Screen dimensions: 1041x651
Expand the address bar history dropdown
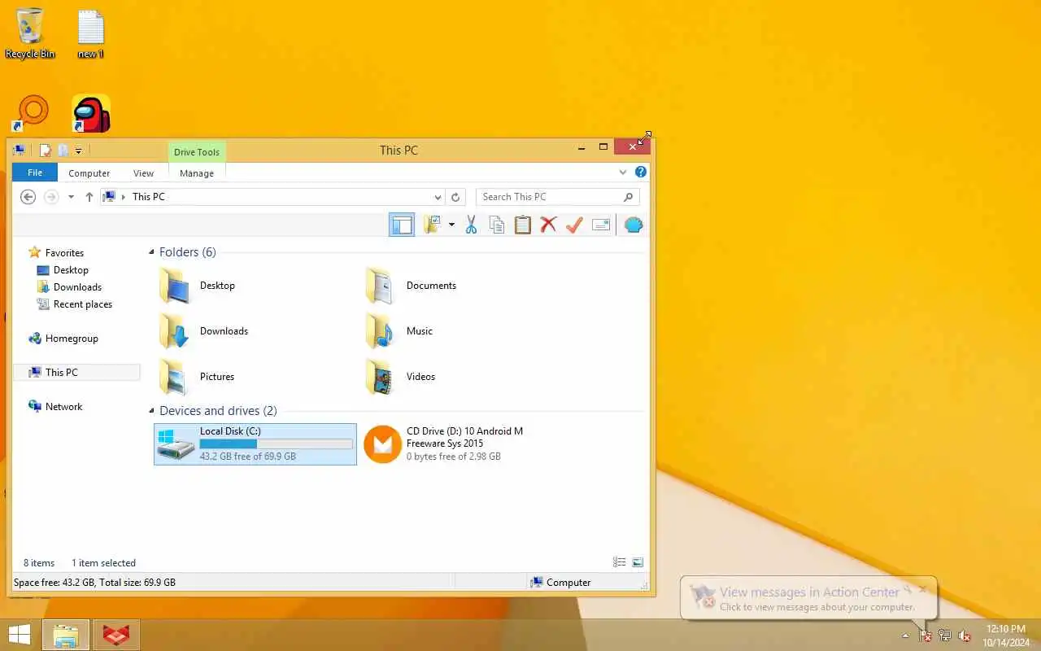[x=438, y=197]
